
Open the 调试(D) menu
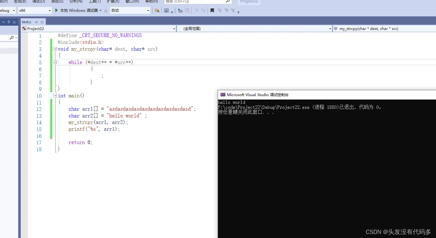39,2
